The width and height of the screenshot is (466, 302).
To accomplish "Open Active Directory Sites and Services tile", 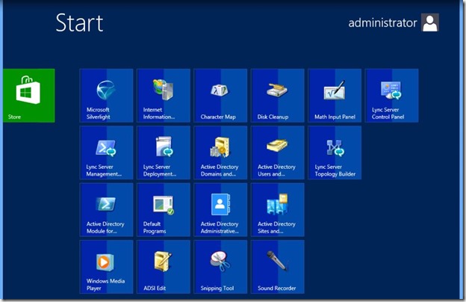I will [278, 210].
